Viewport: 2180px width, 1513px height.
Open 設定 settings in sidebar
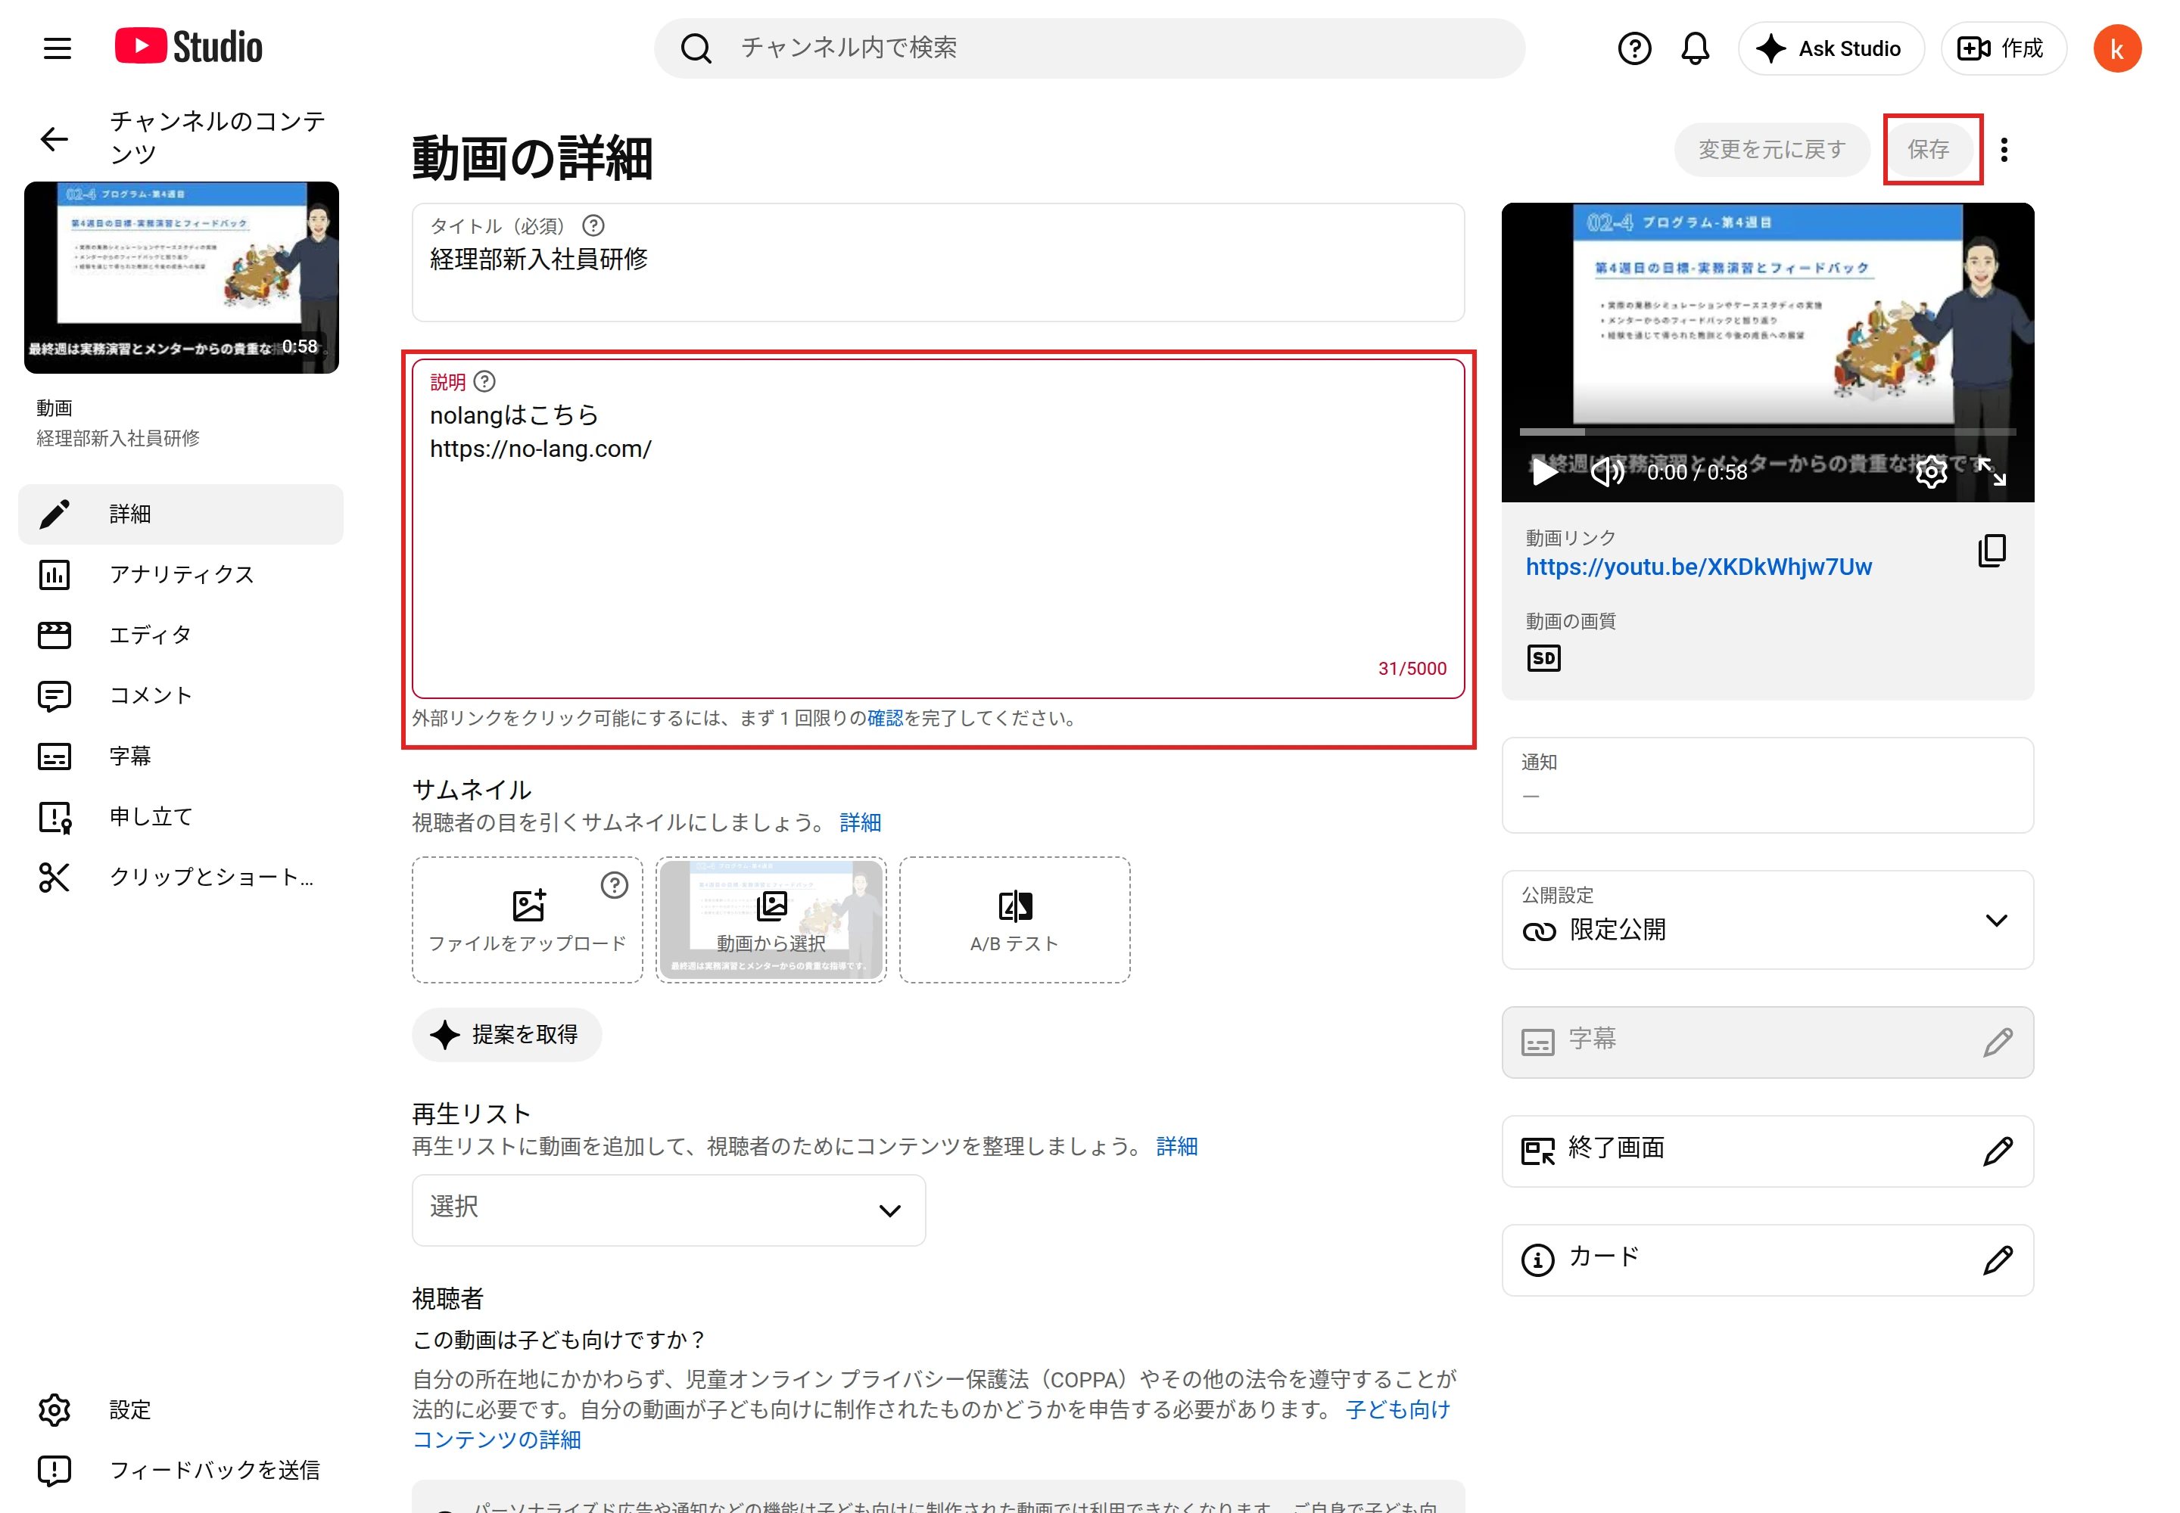pos(180,1409)
